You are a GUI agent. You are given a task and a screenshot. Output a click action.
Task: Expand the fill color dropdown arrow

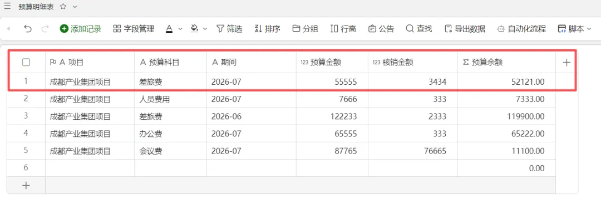(205, 29)
